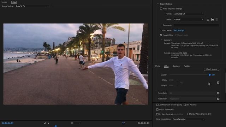This screenshot has height=127, width=226.
Task: Select the Video tab
Action: tap(166, 66)
